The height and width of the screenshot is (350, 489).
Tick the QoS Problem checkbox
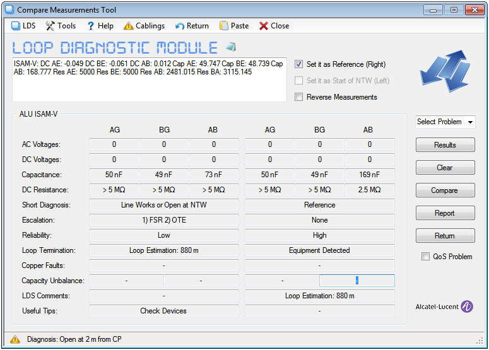[427, 257]
